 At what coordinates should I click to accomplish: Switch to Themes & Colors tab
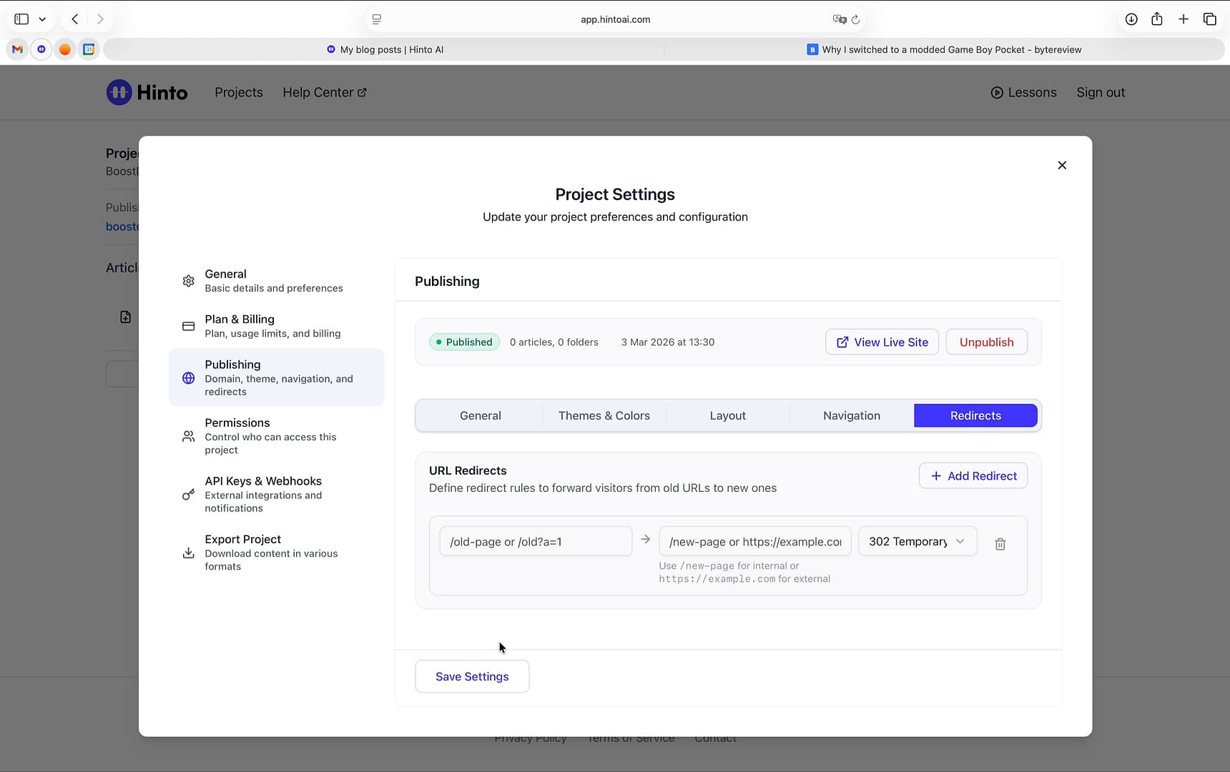(604, 415)
